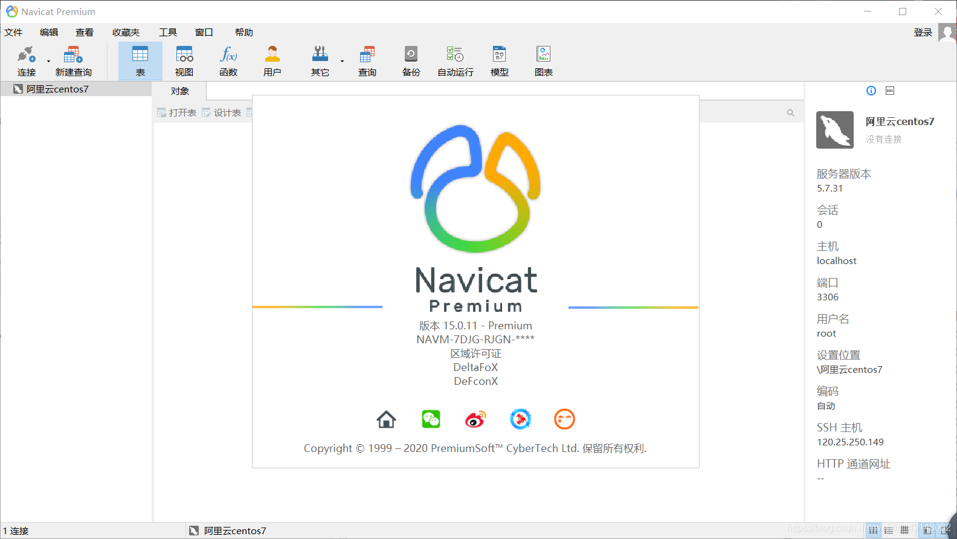Select the Table (表) toolbar button

tap(140, 60)
